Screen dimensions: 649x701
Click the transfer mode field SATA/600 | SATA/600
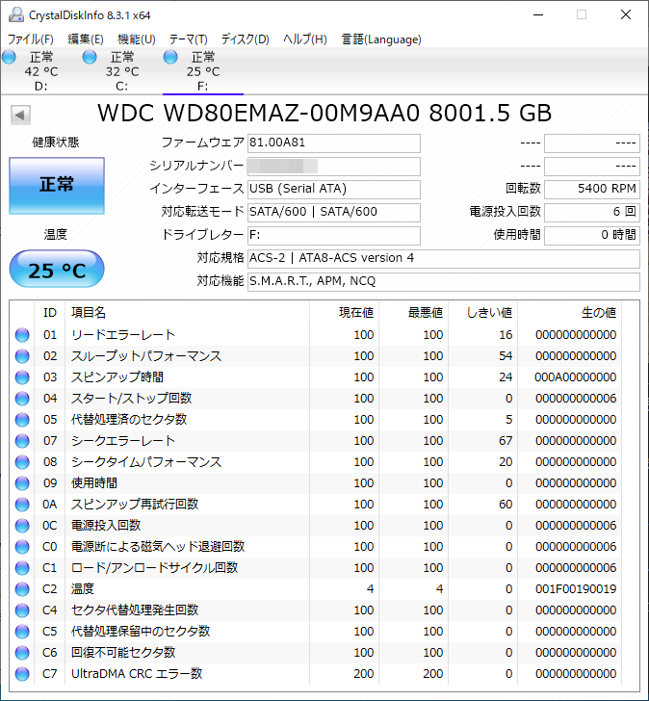334,213
